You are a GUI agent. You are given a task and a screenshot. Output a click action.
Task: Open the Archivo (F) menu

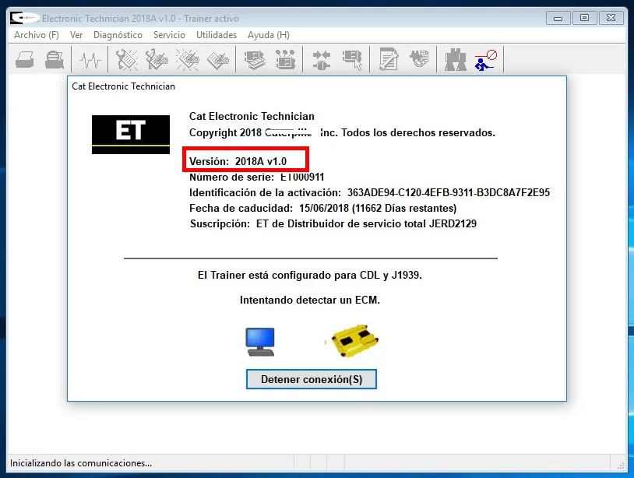(x=37, y=35)
